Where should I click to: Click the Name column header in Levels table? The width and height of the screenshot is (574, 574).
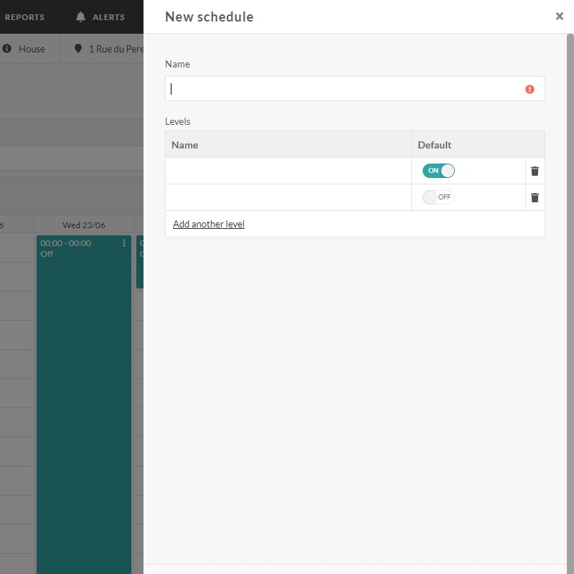coord(185,144)
